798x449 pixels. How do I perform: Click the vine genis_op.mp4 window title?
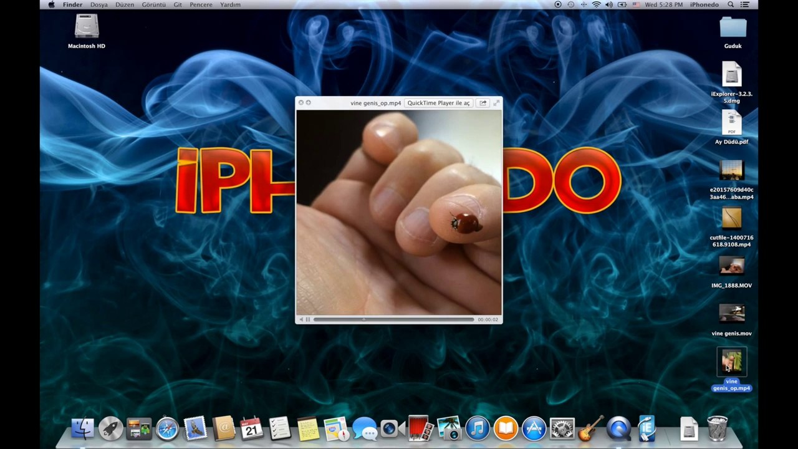pyautogui.click(x=376, y=103)
